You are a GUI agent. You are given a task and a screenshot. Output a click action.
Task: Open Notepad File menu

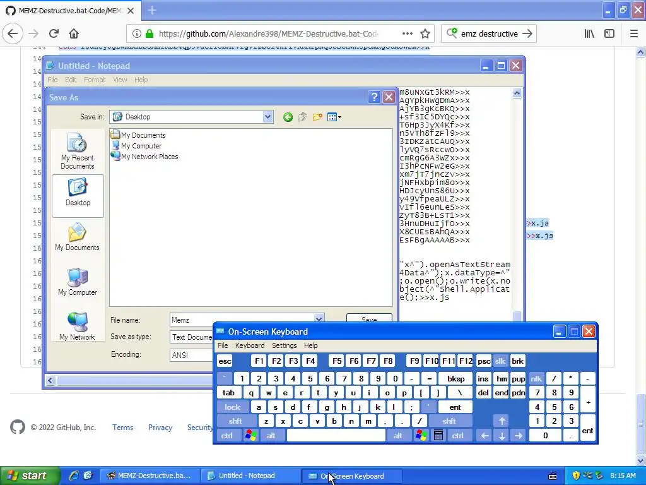52,80
